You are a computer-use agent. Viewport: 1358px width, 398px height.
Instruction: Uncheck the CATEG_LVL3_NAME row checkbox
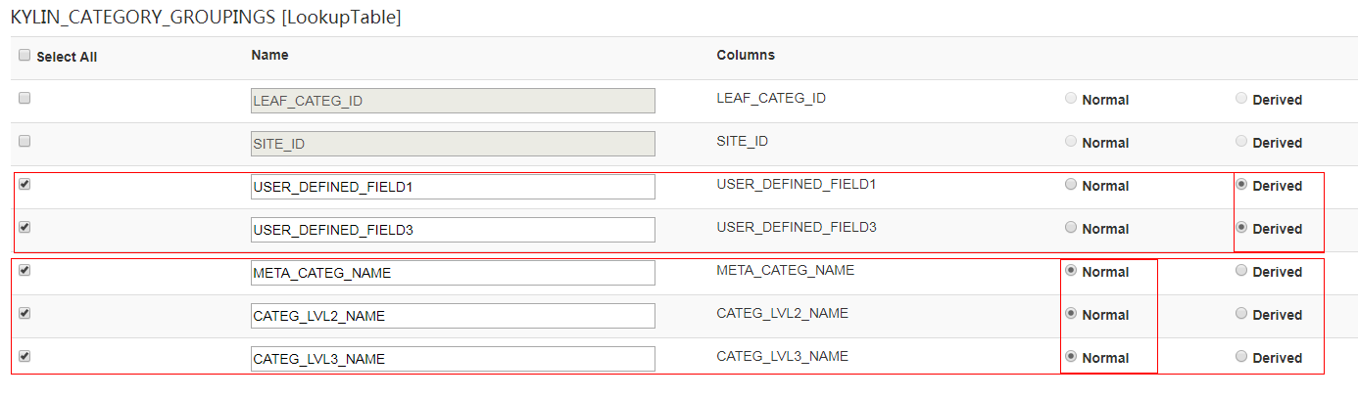[x=24, y=356]
